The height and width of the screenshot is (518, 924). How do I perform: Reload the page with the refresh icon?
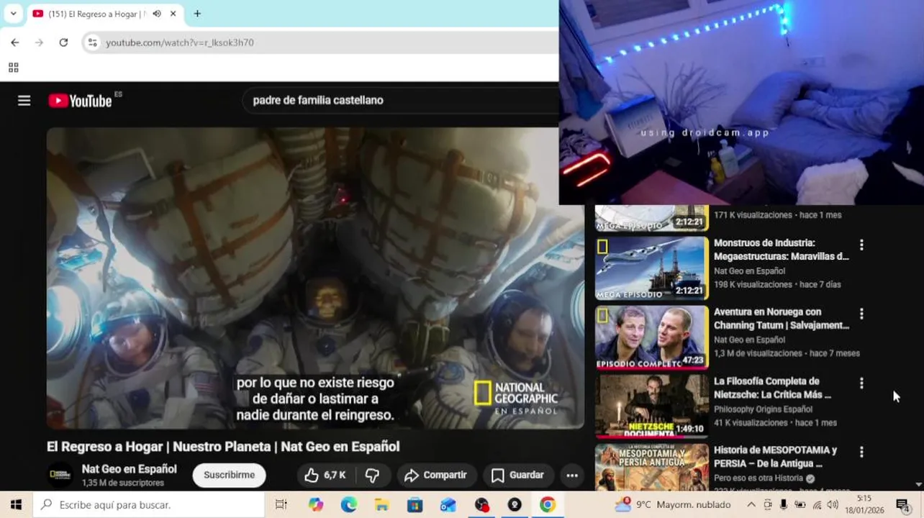(x=63, y=42)
